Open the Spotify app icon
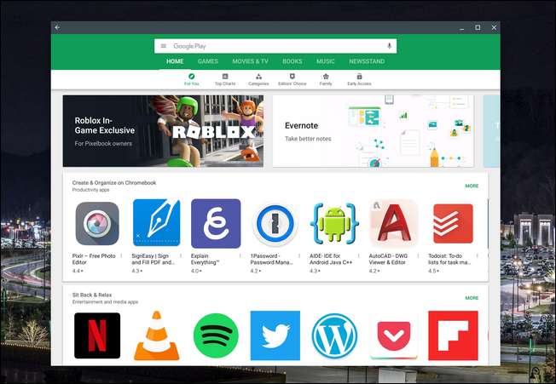Viewport: 556px width, 384px height. 216,335
